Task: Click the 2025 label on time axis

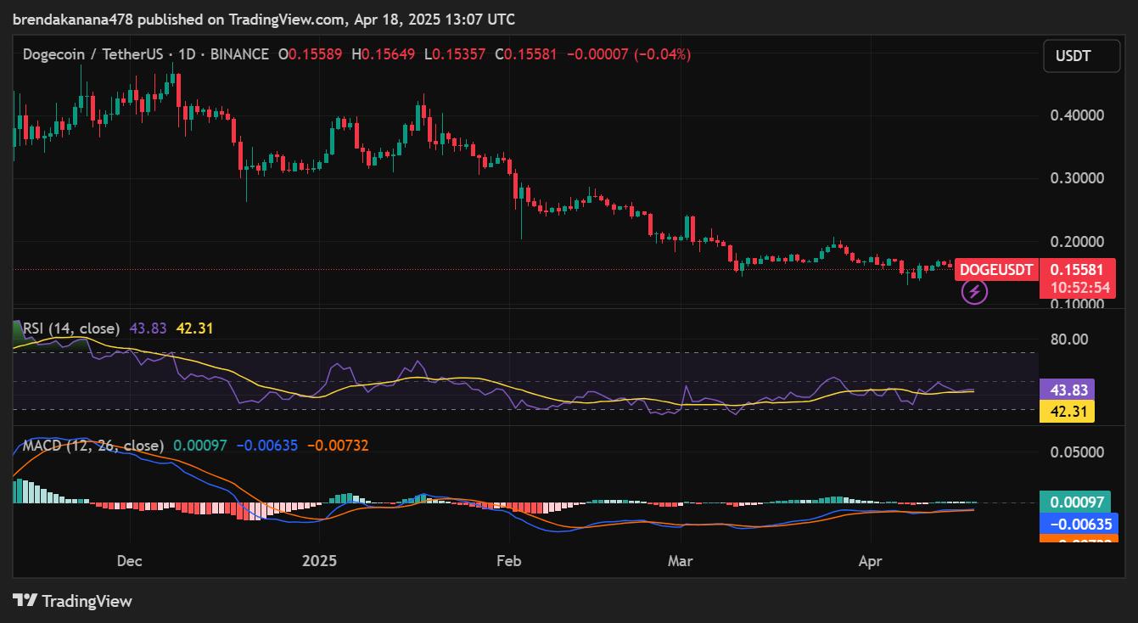Action: click(320, 561)
